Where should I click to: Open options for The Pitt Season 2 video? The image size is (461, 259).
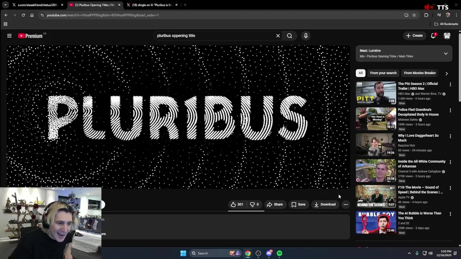[x=450, y=85]
